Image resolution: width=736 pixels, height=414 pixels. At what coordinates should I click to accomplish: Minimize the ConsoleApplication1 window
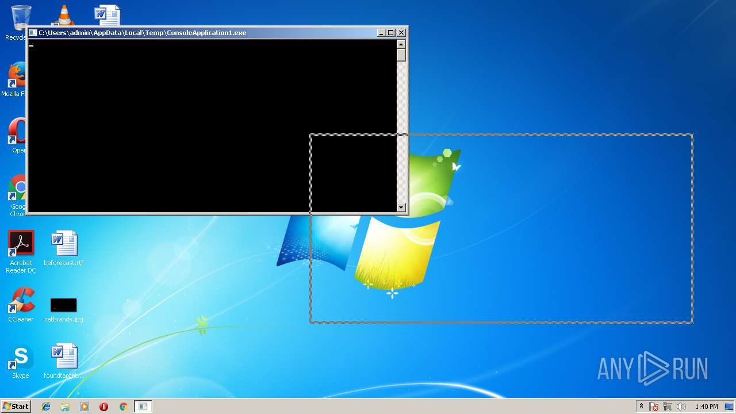click(381, 33)
